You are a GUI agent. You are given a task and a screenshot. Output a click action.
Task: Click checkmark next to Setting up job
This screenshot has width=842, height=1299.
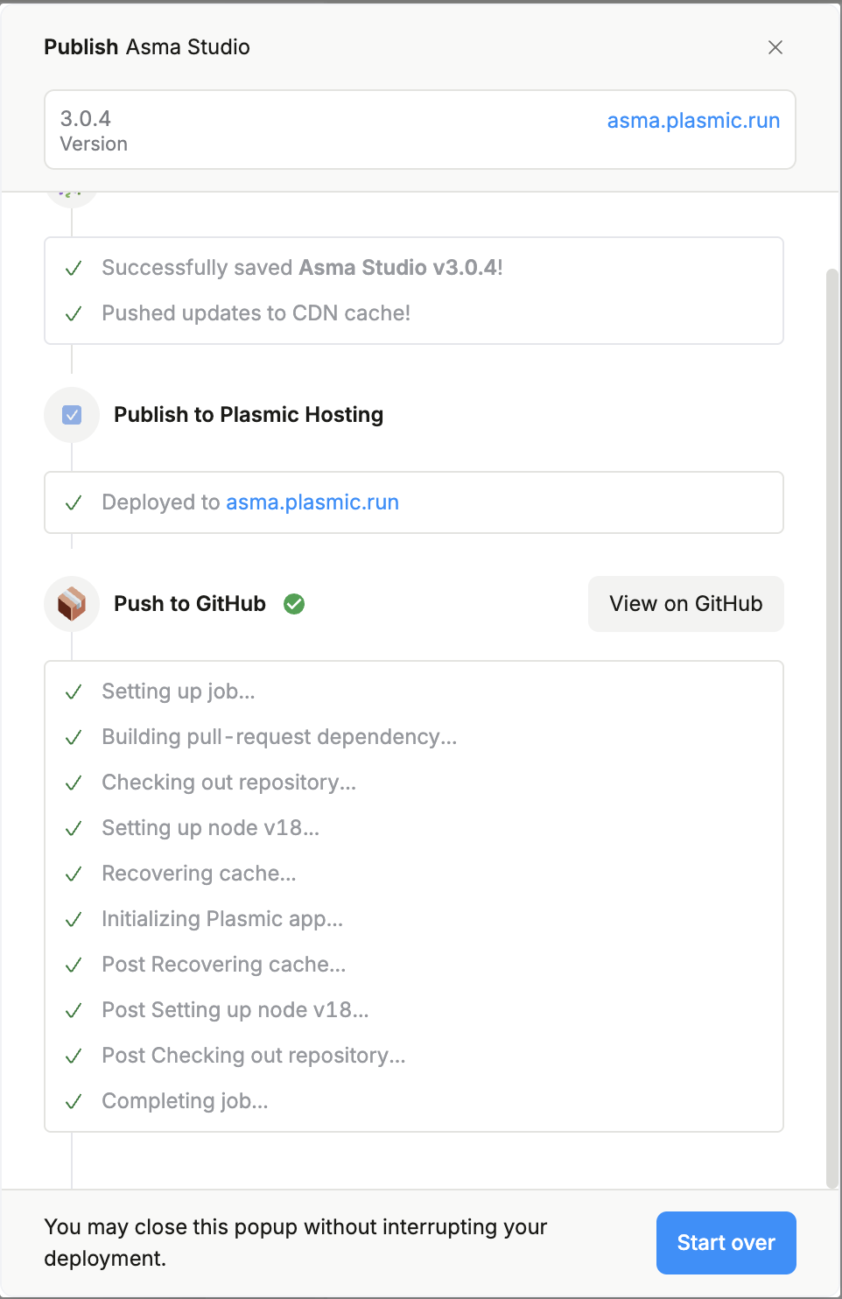(x=74, y=692)
